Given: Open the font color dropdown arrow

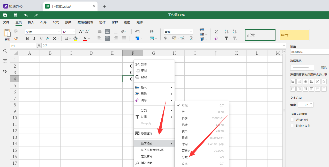Looking at the screenshot, I should [x=89, y=39].
